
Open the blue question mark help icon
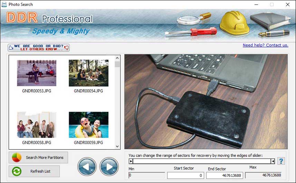(281, 161)
